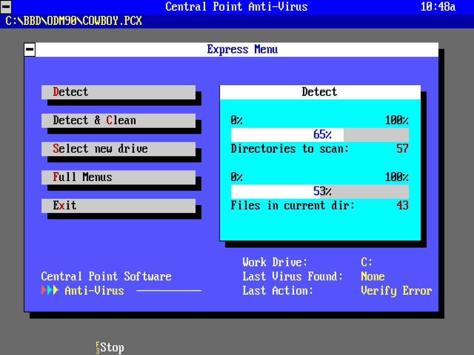Click the files count 43
This screenshot has height=355, width=474.
403,206
